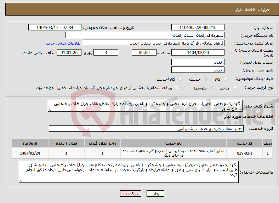
Task: Click the اطلاعات خدمات مورد نیاز section heading
Action: coord(249,117)
